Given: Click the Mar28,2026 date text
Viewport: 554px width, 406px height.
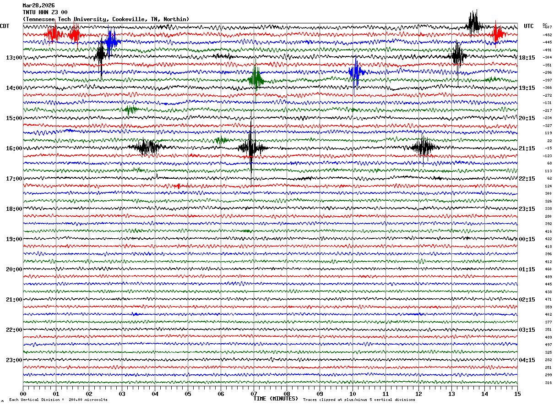Looking at the screenshot, I should [38, 5].
